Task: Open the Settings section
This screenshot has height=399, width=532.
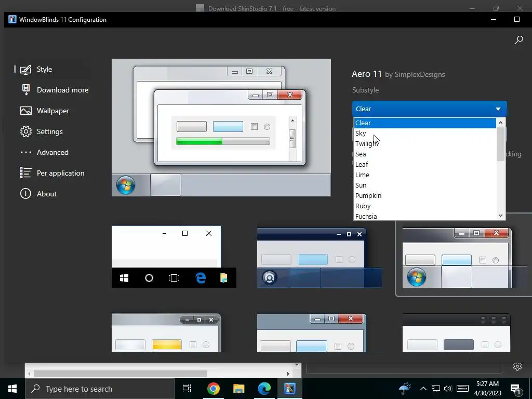Action: pos(49,131)
